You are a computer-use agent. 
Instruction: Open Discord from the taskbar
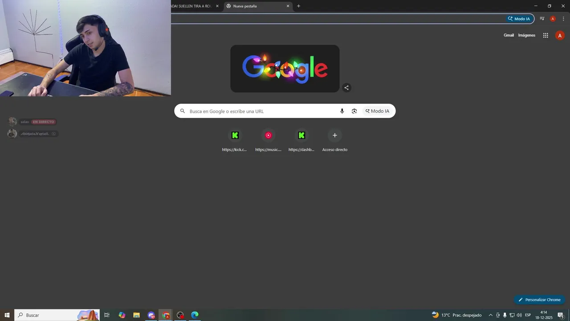tap(151, 315)
